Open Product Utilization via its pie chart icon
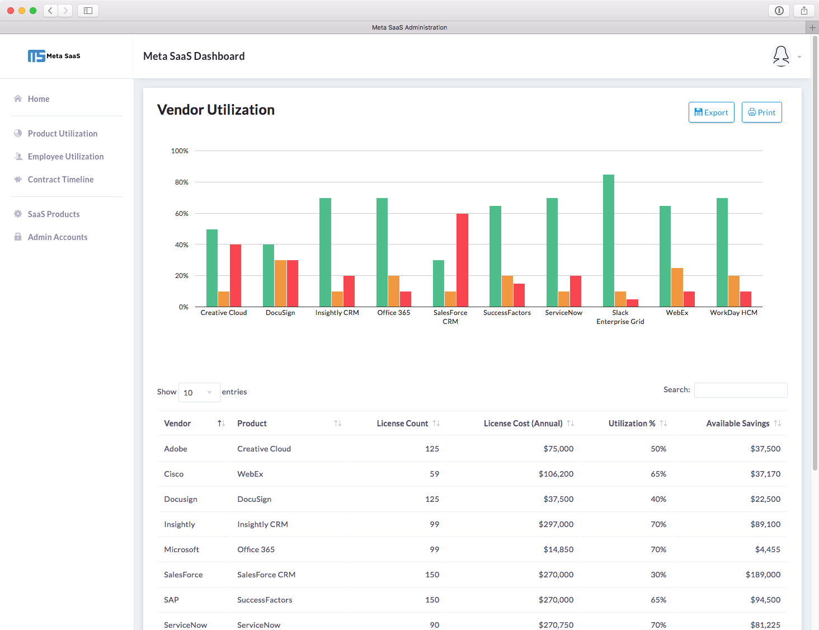 tap(18, 133)
